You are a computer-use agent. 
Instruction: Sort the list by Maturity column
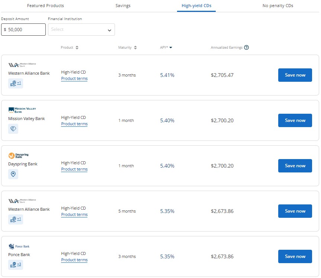pos(128,48)
